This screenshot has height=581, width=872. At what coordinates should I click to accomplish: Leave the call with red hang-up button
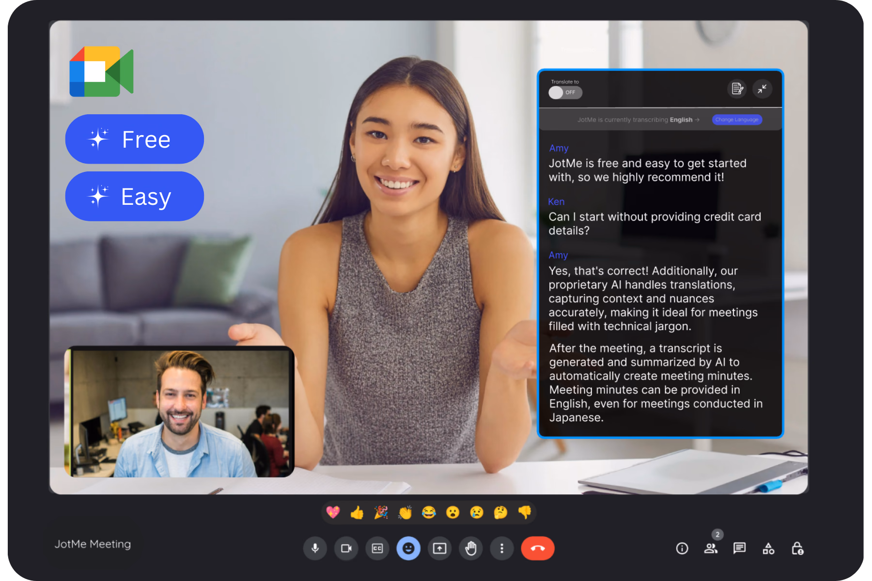pyautogui.click(x=538, y=549)
